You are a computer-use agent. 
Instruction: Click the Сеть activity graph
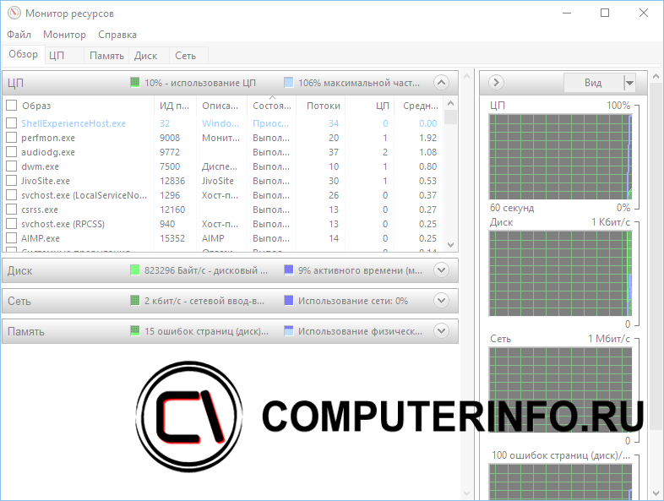tap(560, 390)
